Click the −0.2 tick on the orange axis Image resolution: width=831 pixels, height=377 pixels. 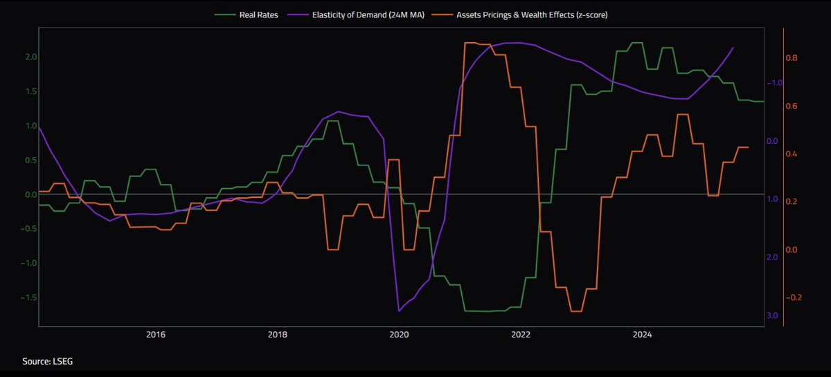pos(795,297)
